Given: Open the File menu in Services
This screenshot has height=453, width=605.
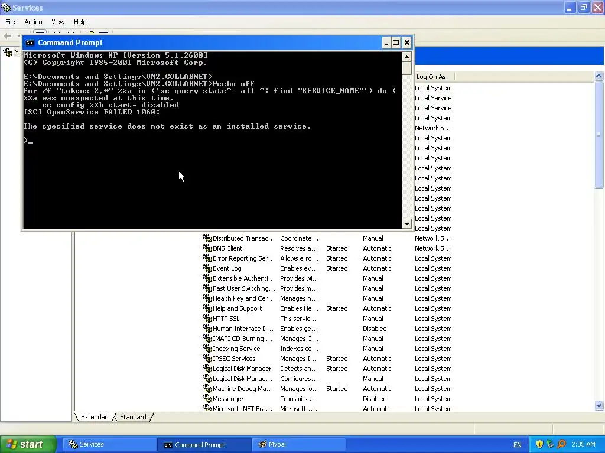Looking at the screenshot, I should point(10,22).
